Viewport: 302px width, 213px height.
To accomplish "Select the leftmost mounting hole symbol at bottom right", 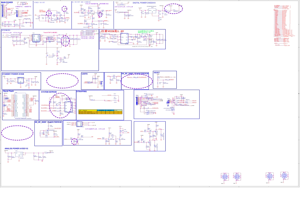I will coord(225,177).
